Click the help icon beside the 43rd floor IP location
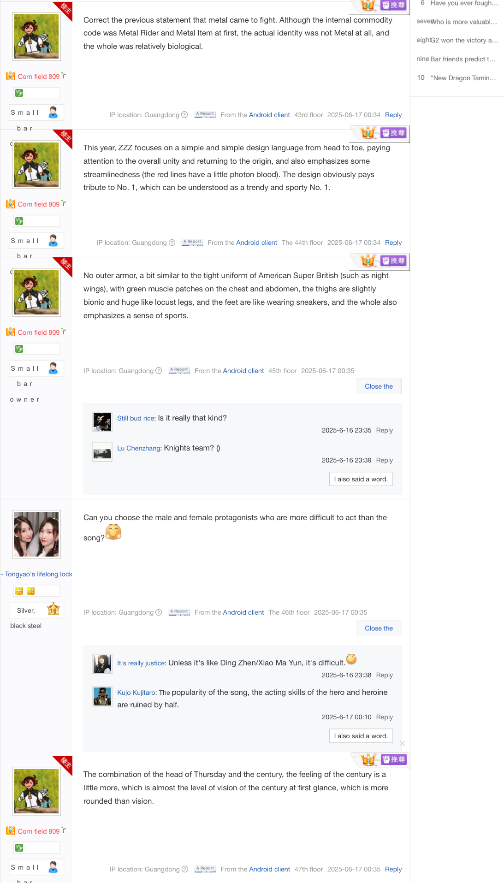The width and height of the screenshot is (504, 883). [184, 115]
